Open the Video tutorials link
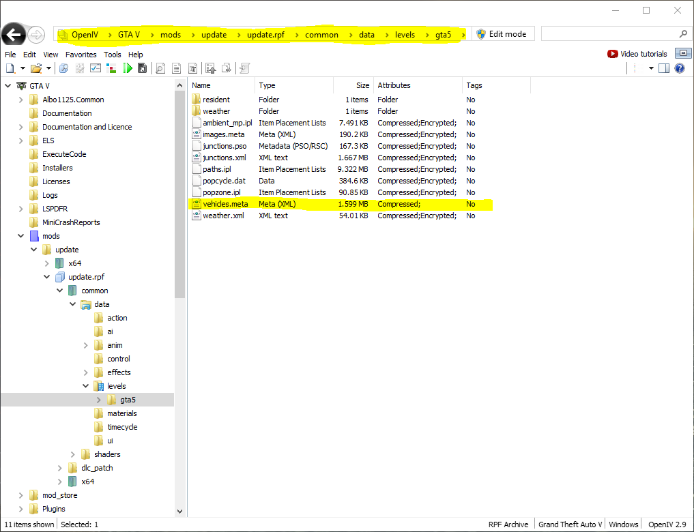Screen dimensions: 694x532 (x=643, y=54)
